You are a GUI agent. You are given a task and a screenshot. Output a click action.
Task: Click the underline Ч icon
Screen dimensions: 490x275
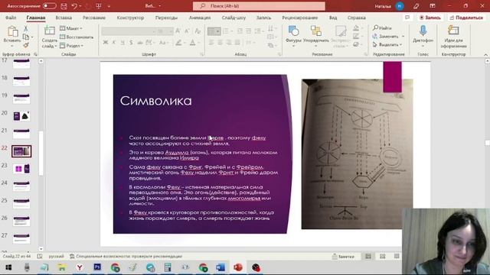coord(122,43)
